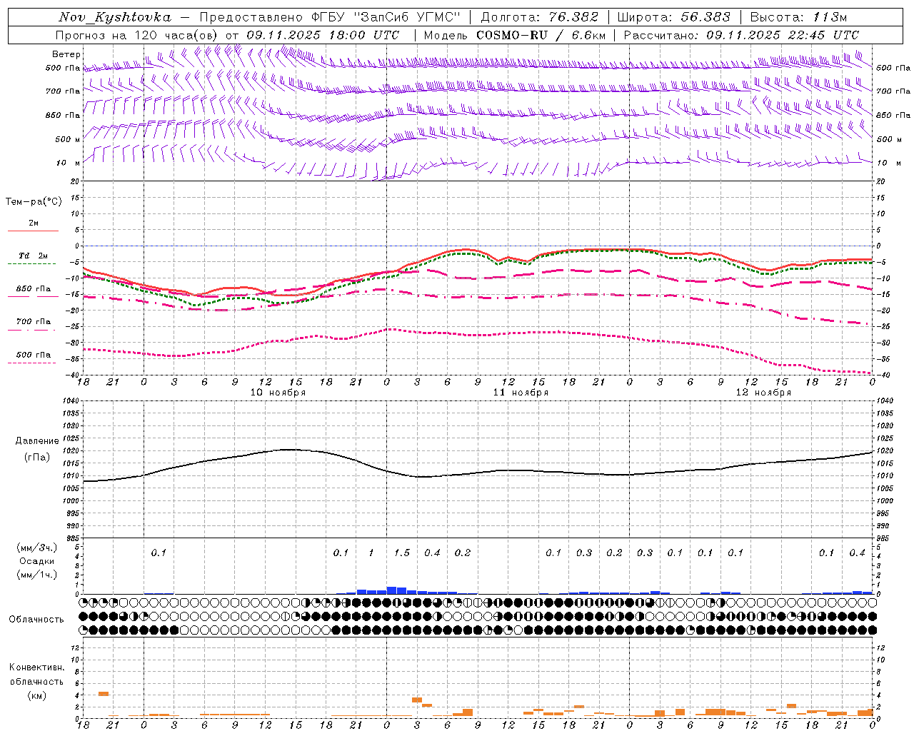
Task: Select the elevation text Высота: 113м
Action: 798,17
